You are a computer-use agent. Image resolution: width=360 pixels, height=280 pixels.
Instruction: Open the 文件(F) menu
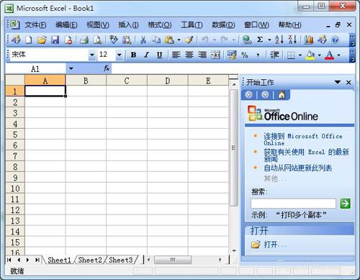coord(35,24)
